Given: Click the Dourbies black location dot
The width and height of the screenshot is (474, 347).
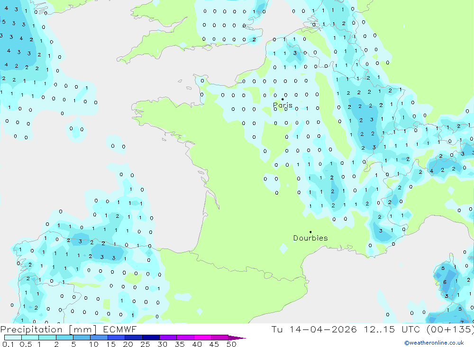Looking at the screenshot, I should click(x=310, y=232).
